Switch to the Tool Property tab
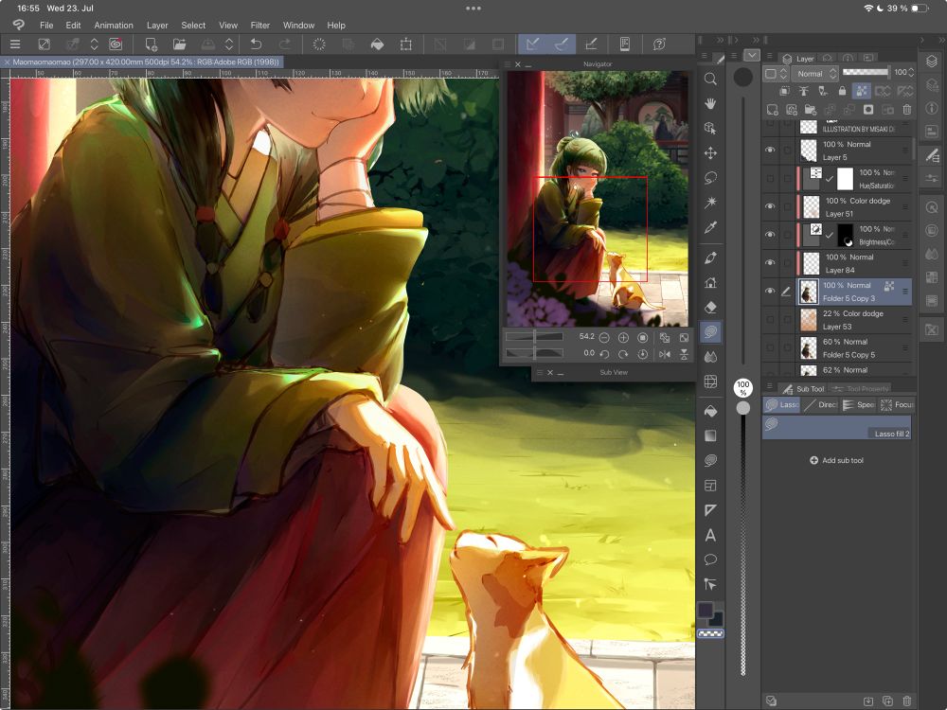This screenshot has height=710, width=947. coord(861,389)
